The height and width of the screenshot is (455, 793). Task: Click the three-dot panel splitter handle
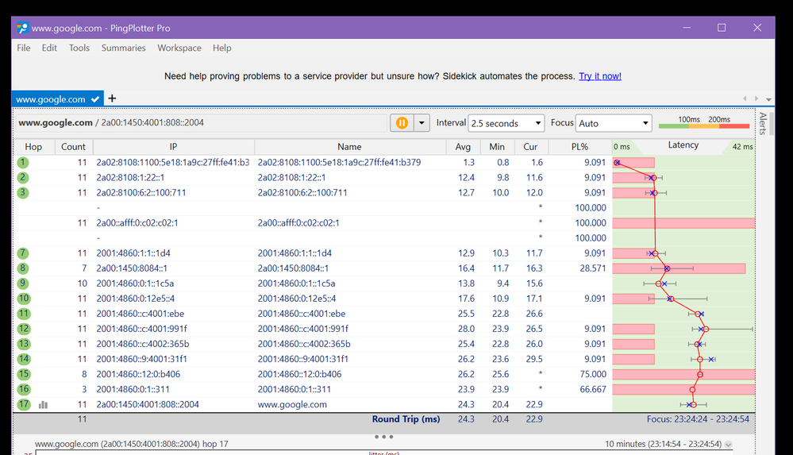click(x=384, y=436)
